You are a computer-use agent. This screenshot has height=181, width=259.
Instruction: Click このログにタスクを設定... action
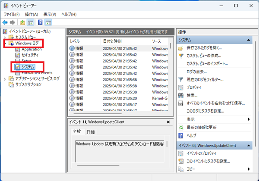click(205, 111)
